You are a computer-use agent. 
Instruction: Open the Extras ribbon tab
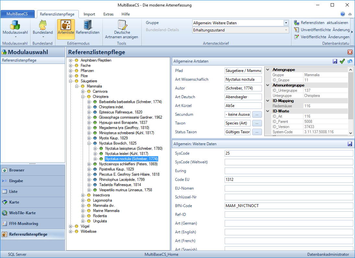click(x=109, y=14)
